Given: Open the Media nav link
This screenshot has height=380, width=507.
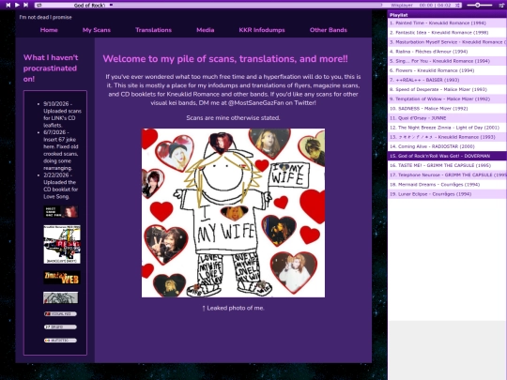Looking at the screenshot, I should pos(206,30).
